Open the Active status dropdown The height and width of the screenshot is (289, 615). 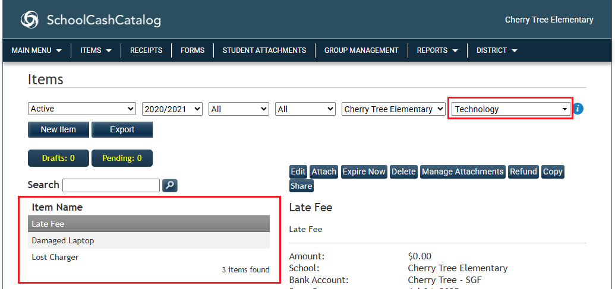(x=82, y=109)
